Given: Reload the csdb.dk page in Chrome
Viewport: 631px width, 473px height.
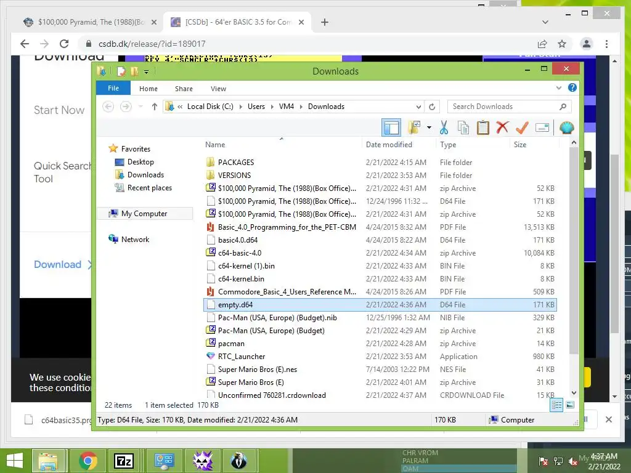Looking at the screenshot, I should [x=64, y=44].
